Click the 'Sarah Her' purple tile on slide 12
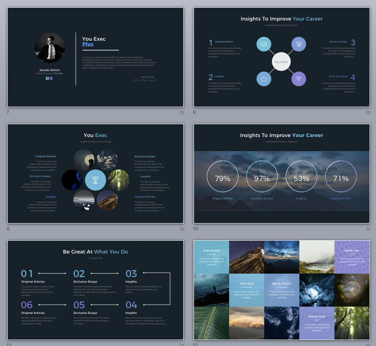Screen dimensions: 376x346 [352, 257]
